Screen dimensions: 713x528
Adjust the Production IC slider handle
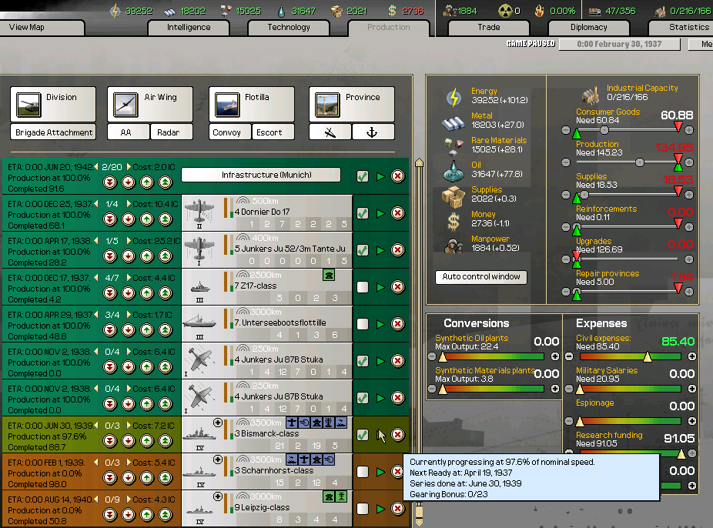point(640,162)
